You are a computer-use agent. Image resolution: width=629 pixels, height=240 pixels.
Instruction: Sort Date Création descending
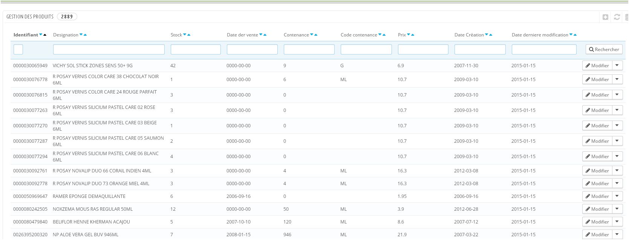point(487,35)
